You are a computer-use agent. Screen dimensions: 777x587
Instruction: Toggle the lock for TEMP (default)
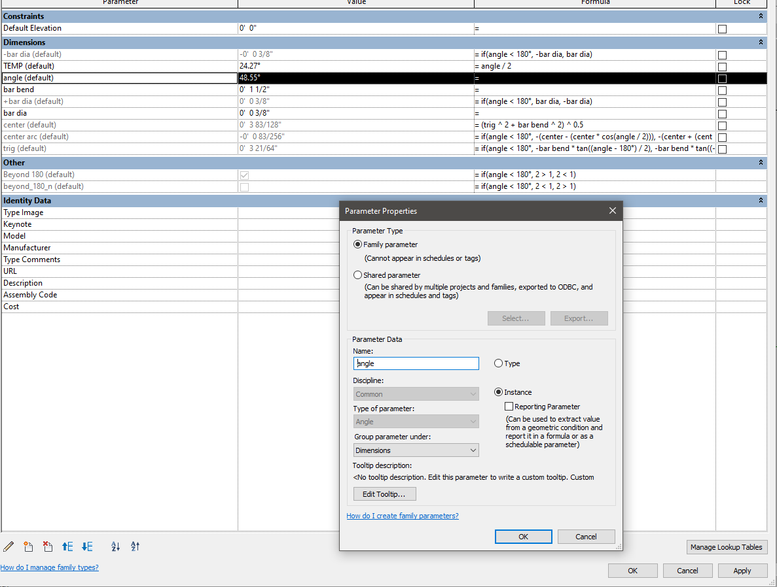(x=723, y=66)
